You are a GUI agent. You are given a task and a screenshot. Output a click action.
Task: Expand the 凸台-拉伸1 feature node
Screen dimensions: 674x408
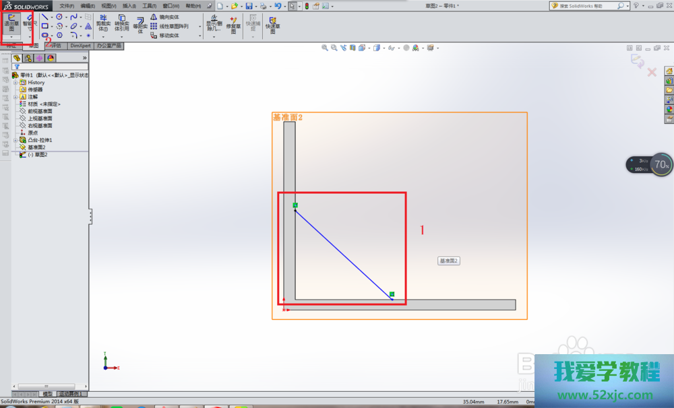click(15, 140)
